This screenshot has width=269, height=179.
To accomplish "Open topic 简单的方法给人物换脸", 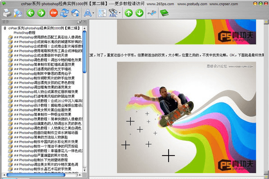I will (x=41, y=138).
